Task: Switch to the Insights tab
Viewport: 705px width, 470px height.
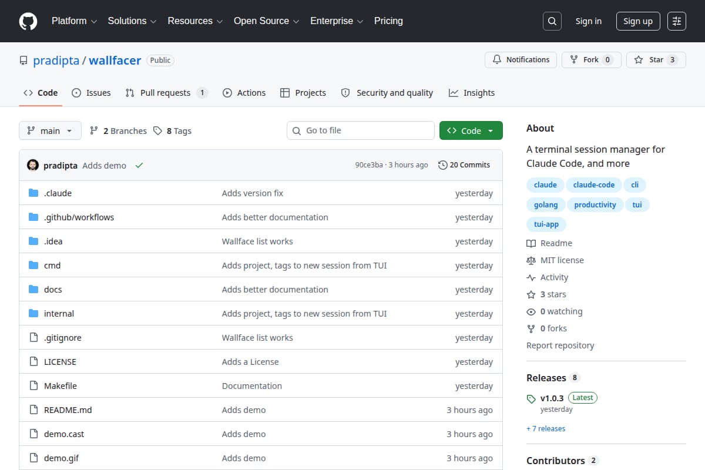Action: point(472,93)
